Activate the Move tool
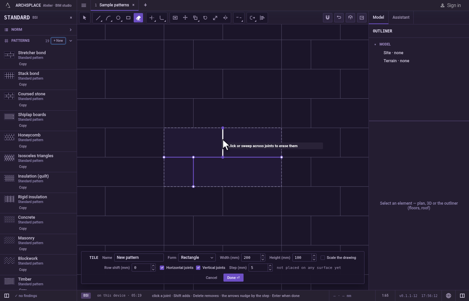This screenshot has width=469, height=301. click(x=185, y=18)
